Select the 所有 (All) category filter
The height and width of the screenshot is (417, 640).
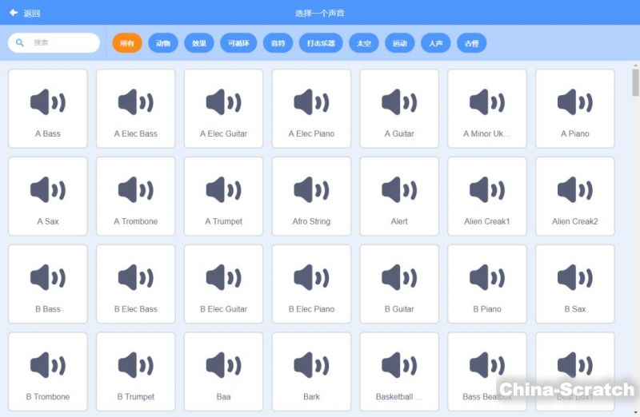pos(127,43)
